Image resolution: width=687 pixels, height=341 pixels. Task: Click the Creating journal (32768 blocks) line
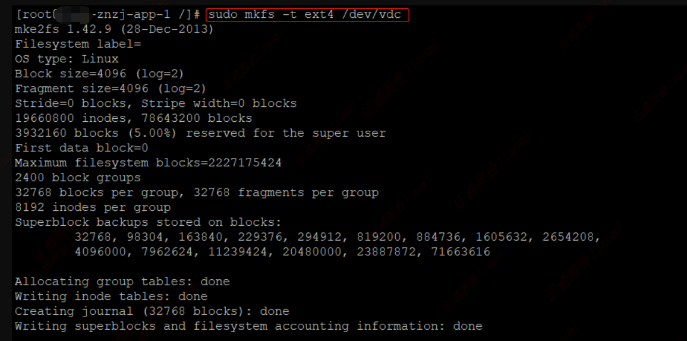[152, 311]
